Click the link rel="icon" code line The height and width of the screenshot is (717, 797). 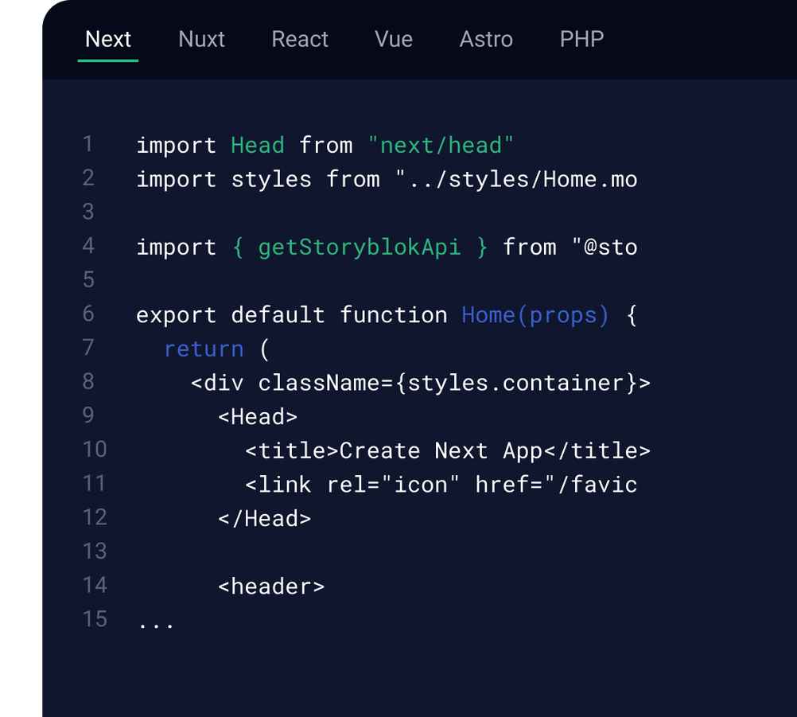(x=441, y=485)
